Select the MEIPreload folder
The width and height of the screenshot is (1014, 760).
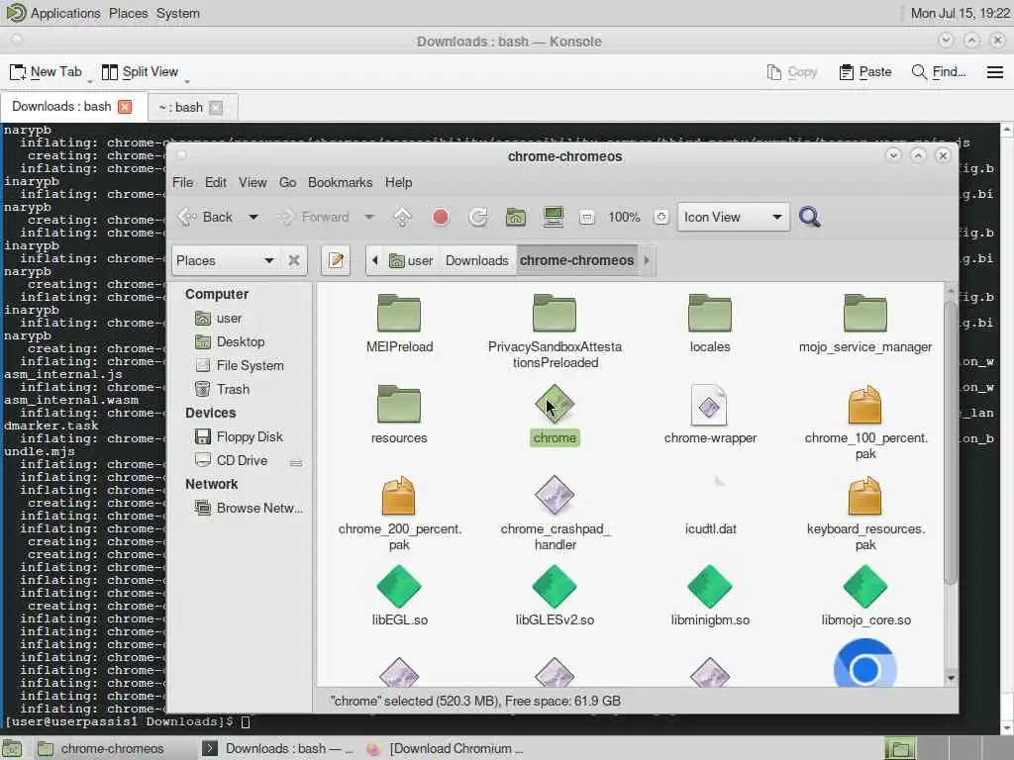tap(399, 324)
